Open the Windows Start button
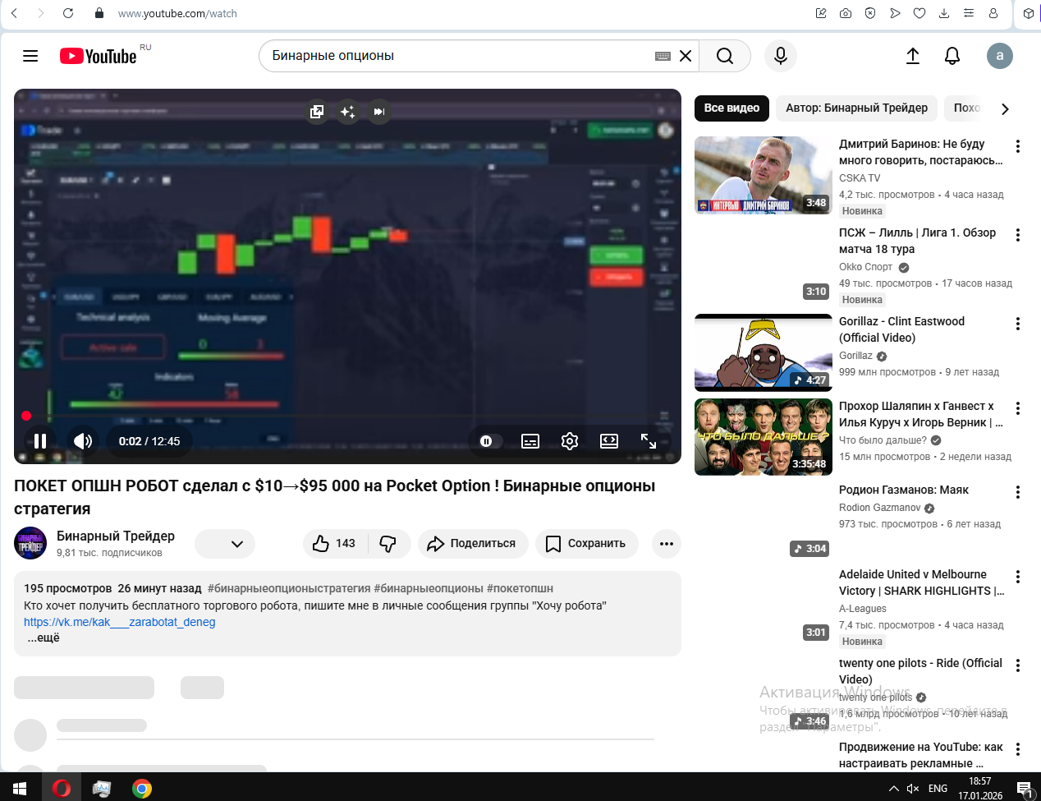This screenshot has width=1041, height=801. coord(20,789)
